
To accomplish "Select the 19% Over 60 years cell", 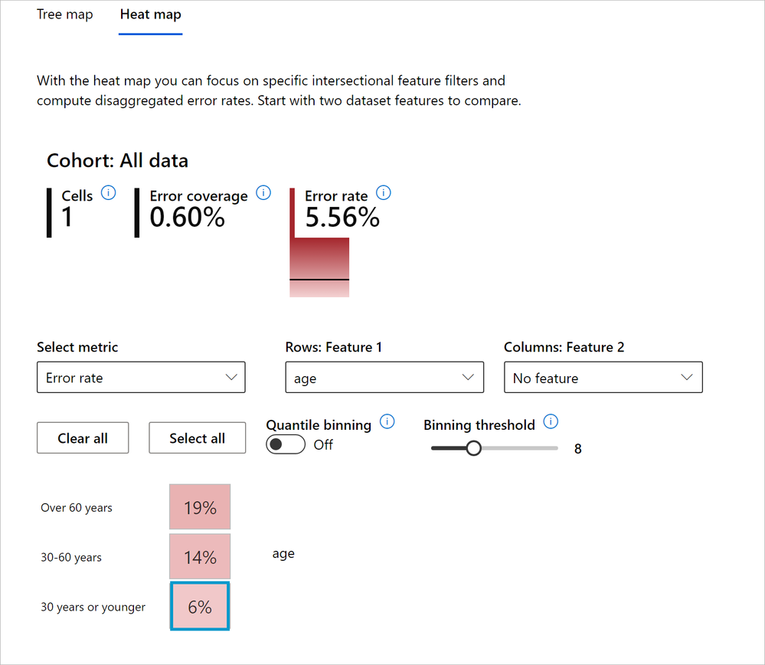I will pyautogui.click(x=200, y=507).
